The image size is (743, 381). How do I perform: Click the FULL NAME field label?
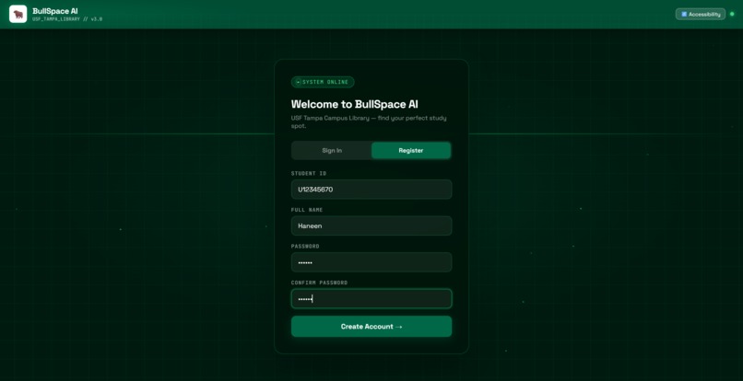pyautogui.click(x=307, y=210)
